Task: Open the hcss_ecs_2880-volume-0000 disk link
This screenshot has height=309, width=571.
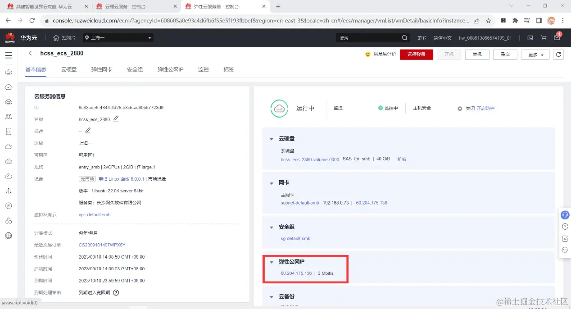Action: (310, 159)
